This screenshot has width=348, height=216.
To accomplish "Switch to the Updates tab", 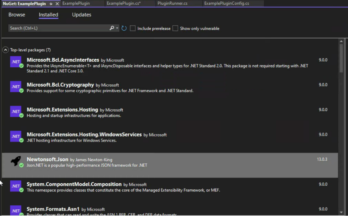I will (81, 14).
